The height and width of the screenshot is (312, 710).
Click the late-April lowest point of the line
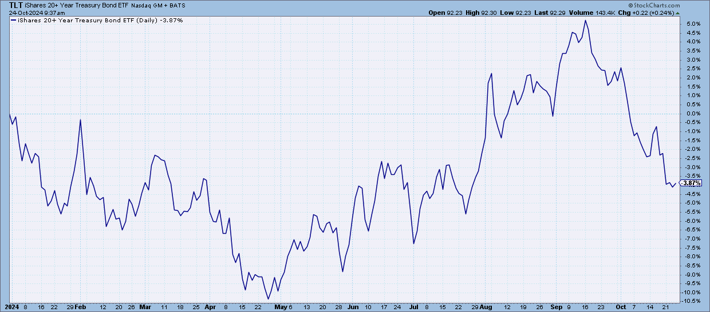(x=268, y=298)
